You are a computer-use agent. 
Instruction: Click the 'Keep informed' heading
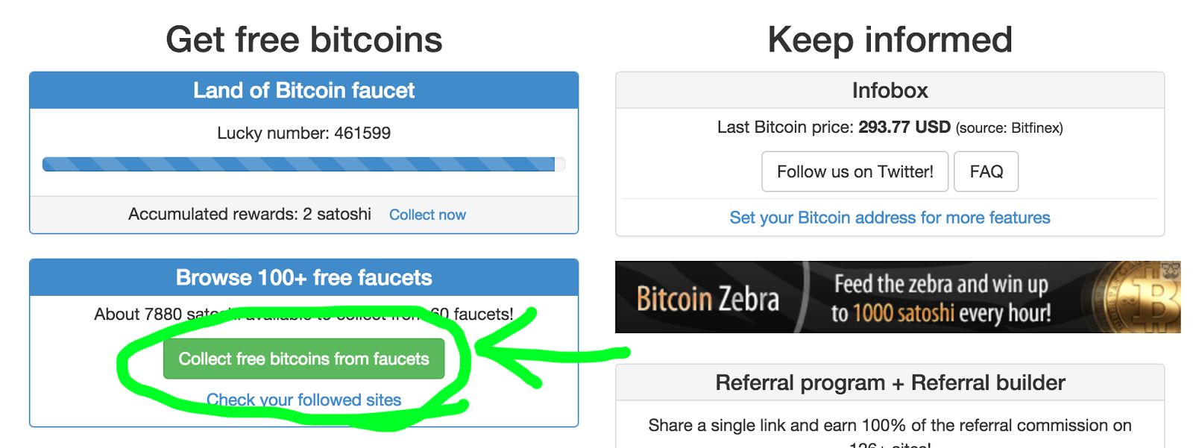point(890,40)
